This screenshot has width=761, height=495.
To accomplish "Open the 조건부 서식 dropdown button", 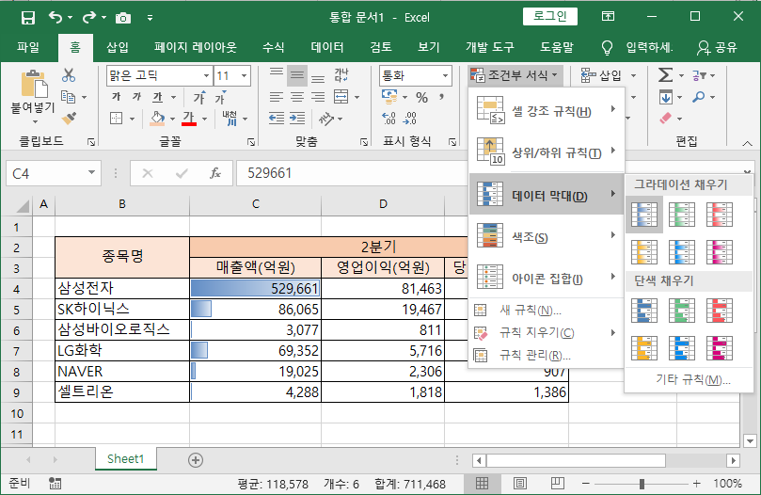I will pyautogui.click(x=515, y=75).
